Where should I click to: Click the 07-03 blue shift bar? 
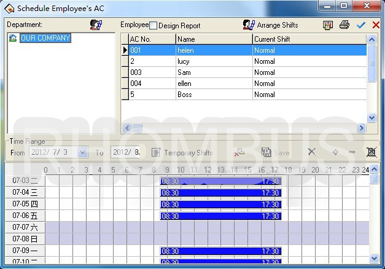220,181
